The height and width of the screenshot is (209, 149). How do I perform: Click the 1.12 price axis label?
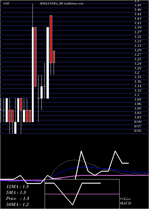tap(138, 91)
